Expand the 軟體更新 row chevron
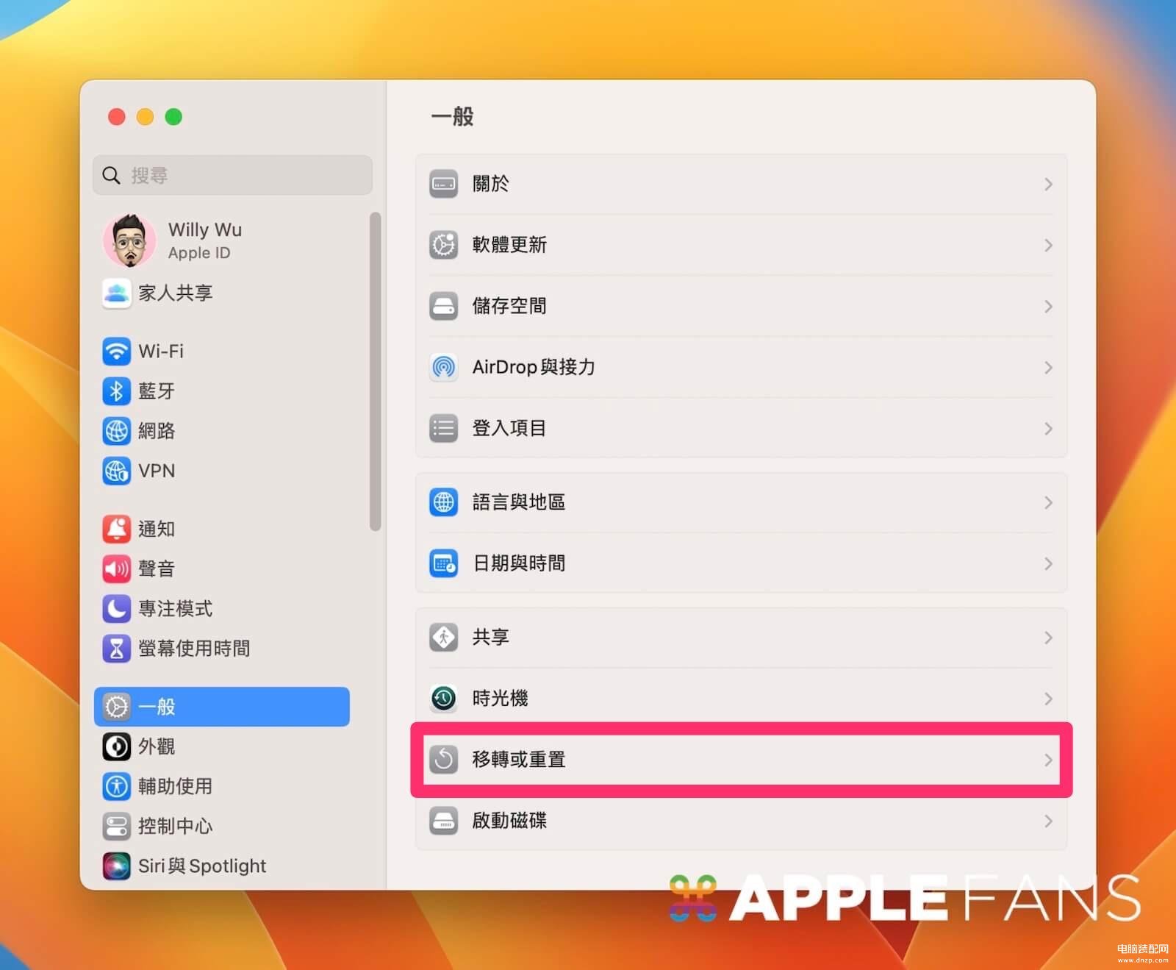Viewport: 1176px width, 970px height. 1049,245
